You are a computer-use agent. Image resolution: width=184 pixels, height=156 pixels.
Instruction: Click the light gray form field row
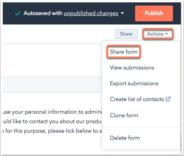click(52, 85)
